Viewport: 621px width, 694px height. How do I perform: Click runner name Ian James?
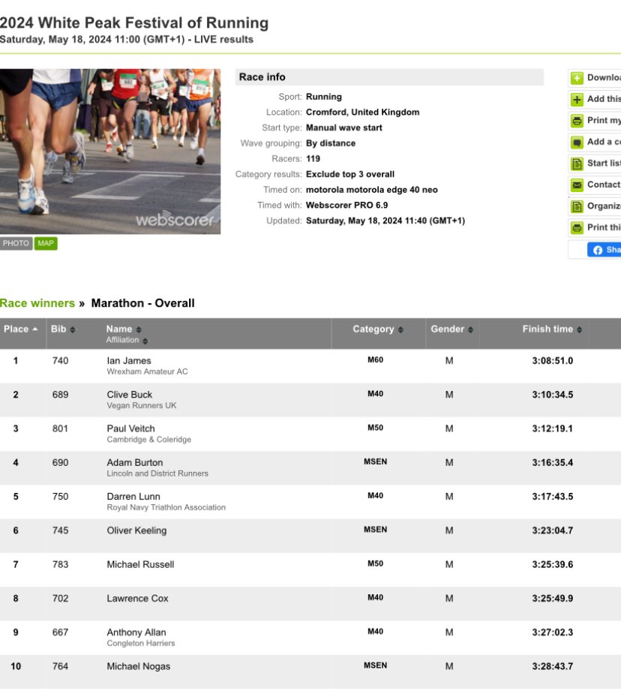[129, 361]
